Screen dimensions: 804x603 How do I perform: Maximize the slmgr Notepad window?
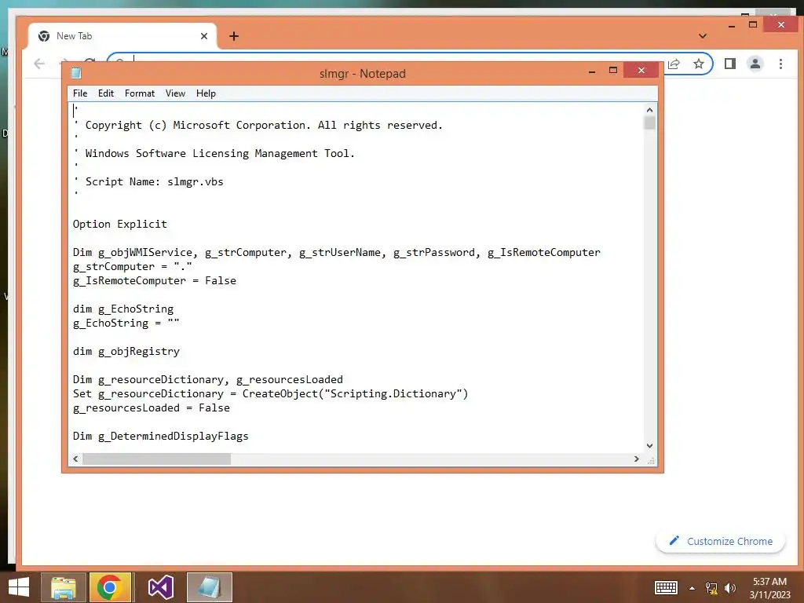[x=612, y=70]
